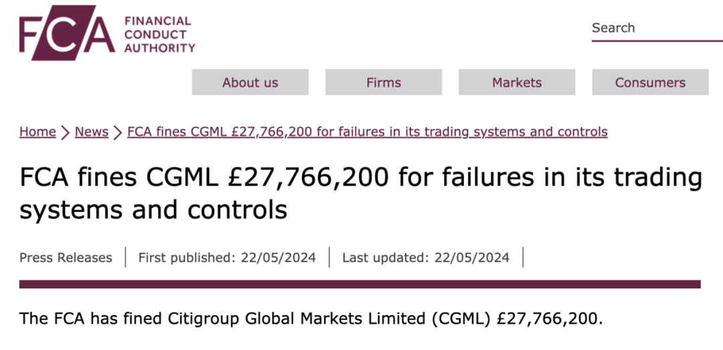Click the FCA fines CGML breadcrumb link
Viewport: 723px width, 350px height.
(x=368, y=132)
